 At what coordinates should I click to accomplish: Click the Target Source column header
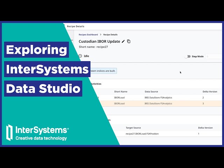[133, 128]
